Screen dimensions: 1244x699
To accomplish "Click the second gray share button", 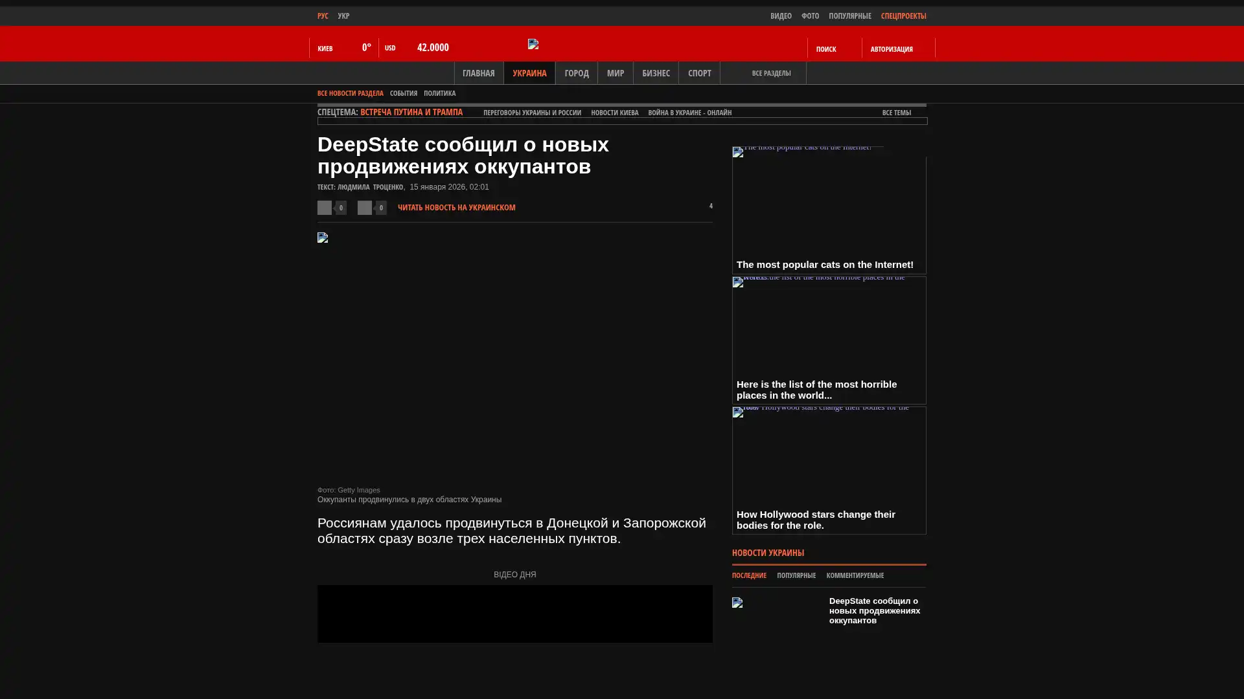I will point(365,208).
